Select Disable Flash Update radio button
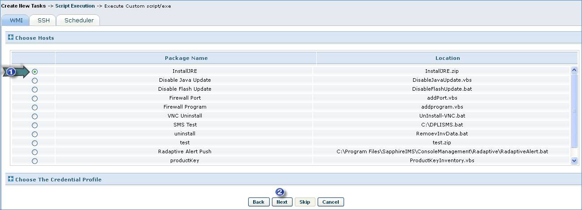The width and height of the screenshot is (582, 210). [x=34, y=89]
